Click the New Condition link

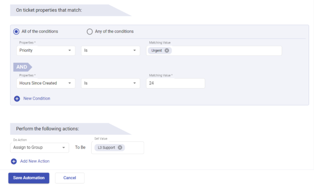point(37,98)
